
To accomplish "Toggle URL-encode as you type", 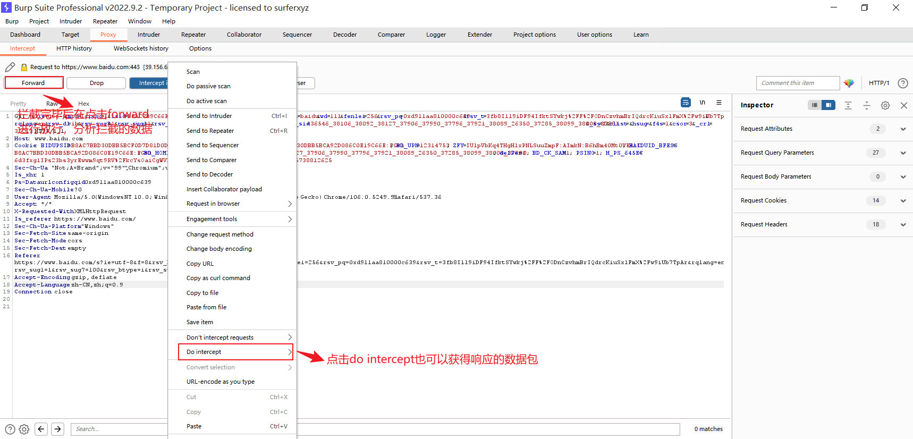I will [232, 382].
